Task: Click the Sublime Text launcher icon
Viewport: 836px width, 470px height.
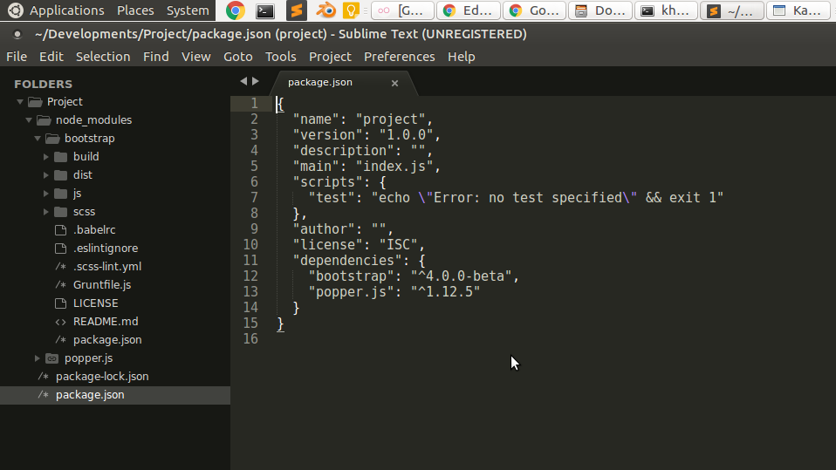Action: (x=297, y=10)
